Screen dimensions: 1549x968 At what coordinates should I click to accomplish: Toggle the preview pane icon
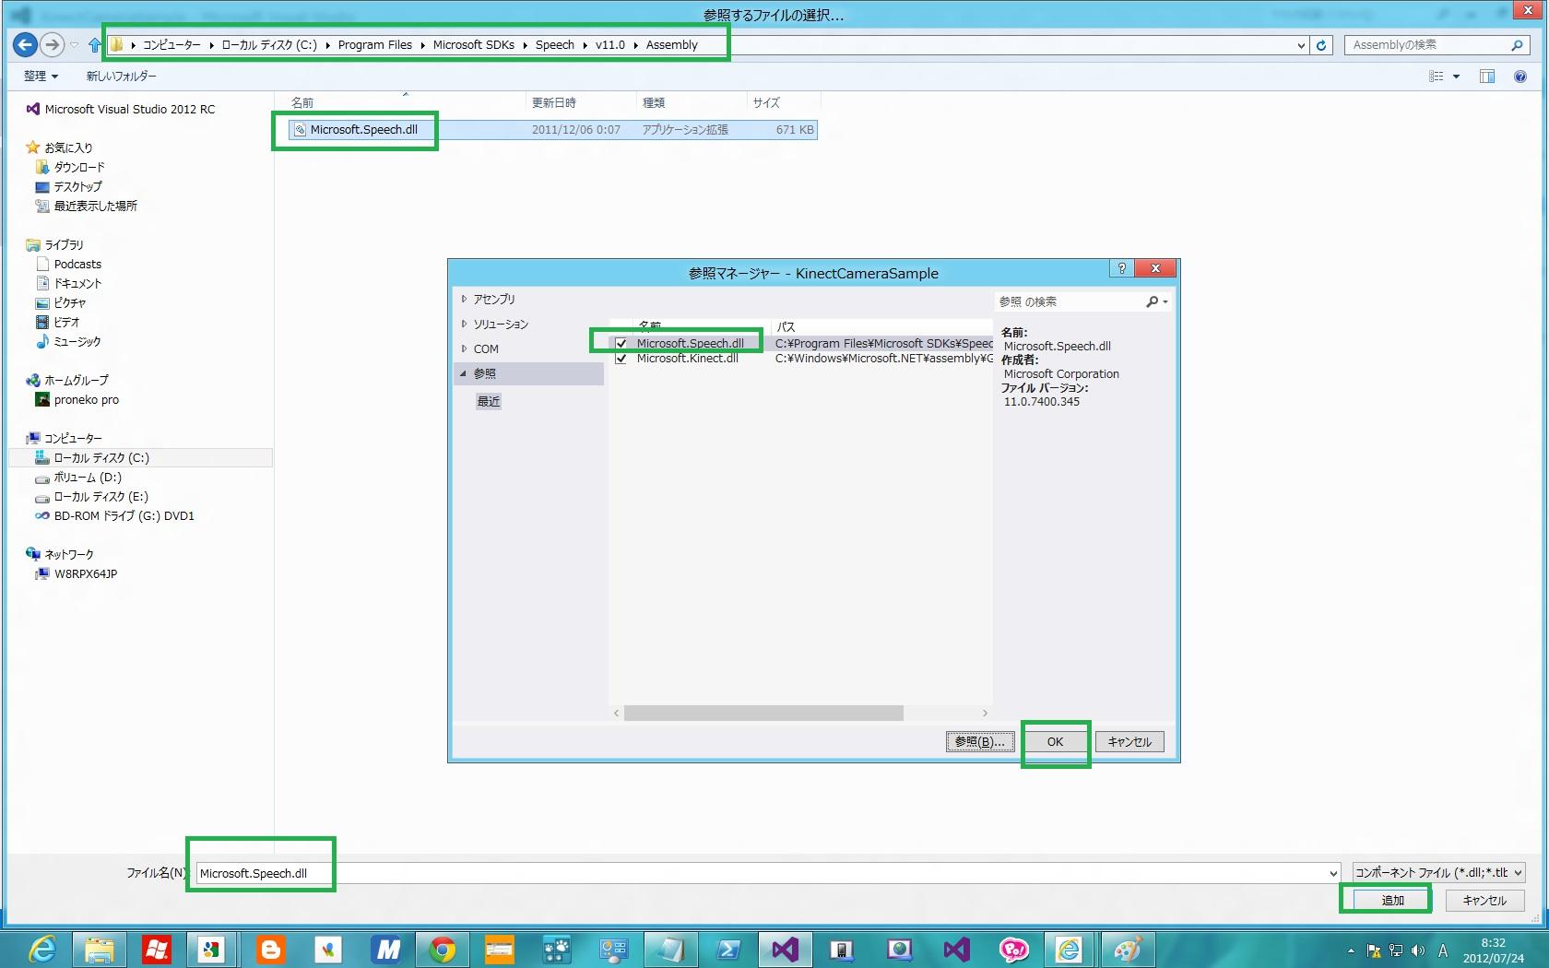[x=1487, y=77]
